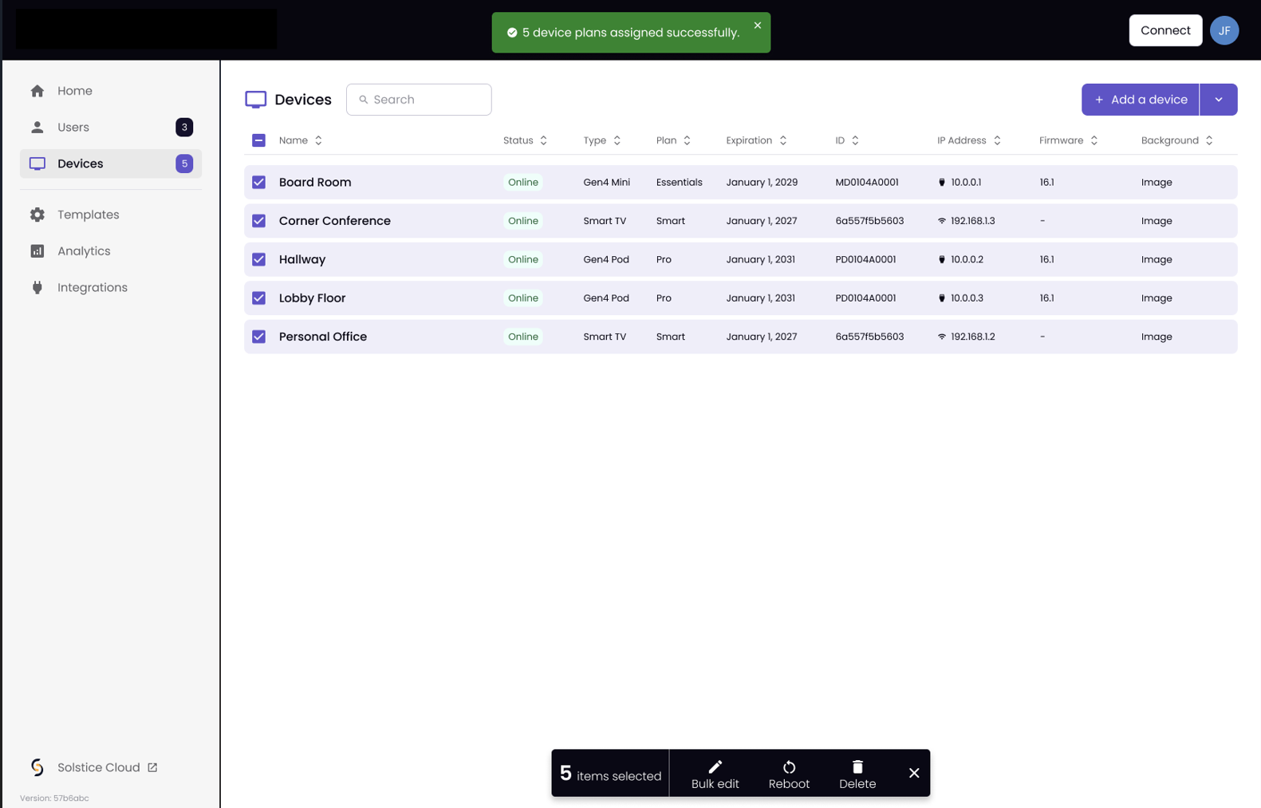Screen dimensions: 1261x808
Task: Dismiss the success notification banner
Action: (757, 26)
